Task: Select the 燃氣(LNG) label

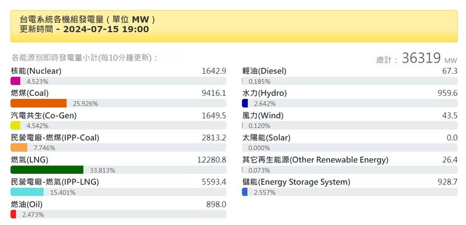Action: tap(29, 160)
